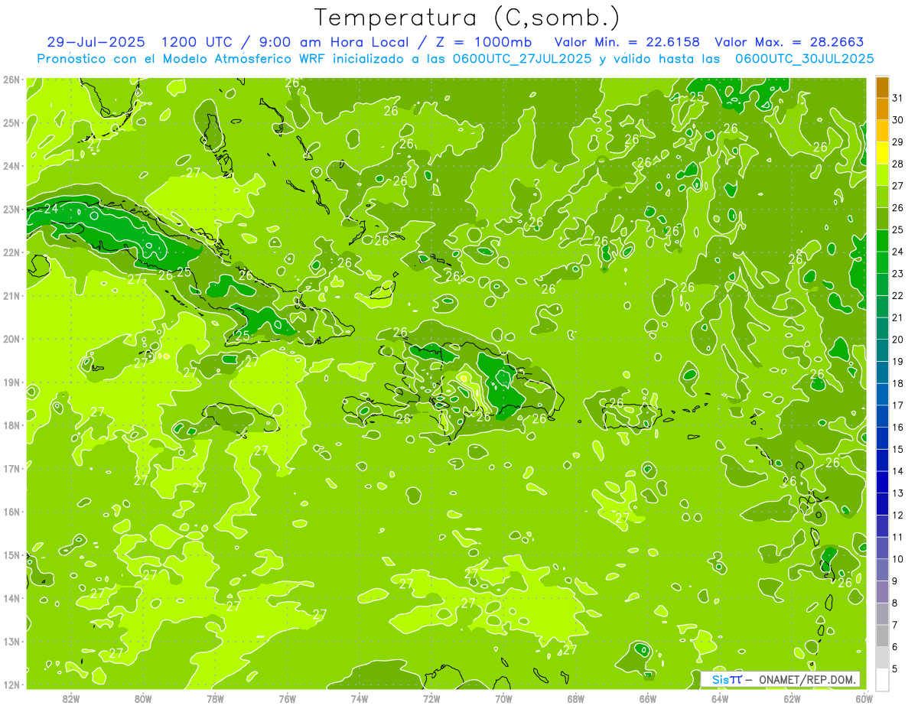Click the legend value 18
This screenshot has width=918, height=709.
click(897, 383)
